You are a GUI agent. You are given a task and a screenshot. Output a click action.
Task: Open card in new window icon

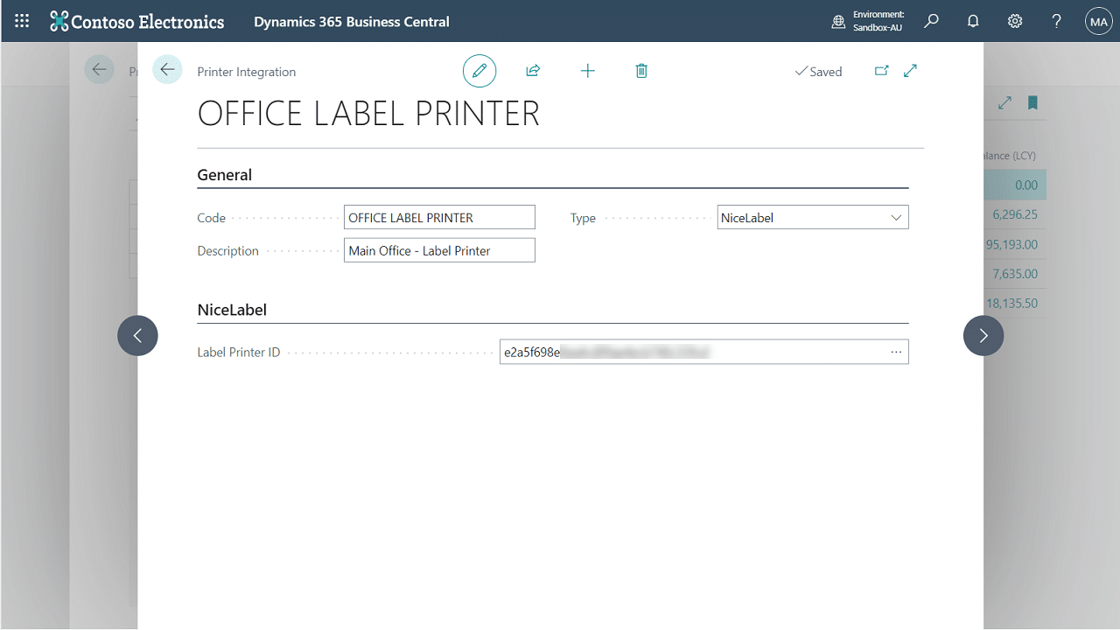881,71
